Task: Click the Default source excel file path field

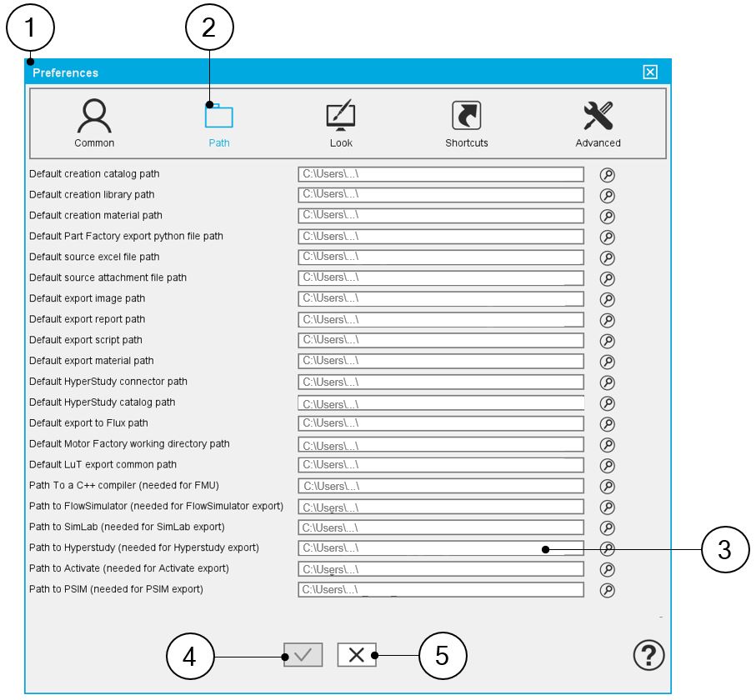Action: coord(441,257)
